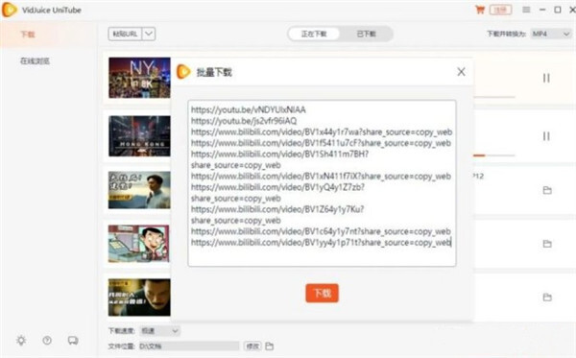Switch to the 已下载 downloaded tab

367,34
